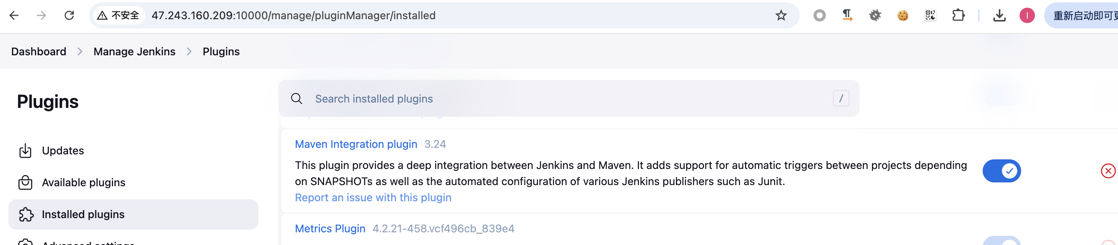Disable the Maven Integration plugin toggle

tap(1002, 171)
